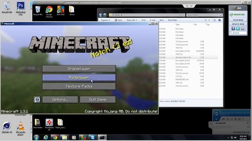Open AVG 2012 desktop shortcut
This screenshot has height=141, width=252.
[61, 11]
